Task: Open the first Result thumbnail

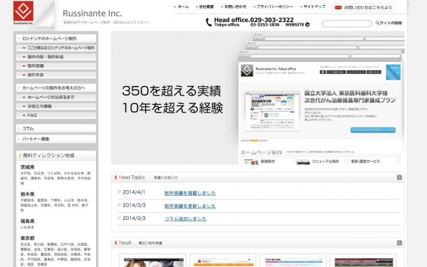Action: coord(153,261)
